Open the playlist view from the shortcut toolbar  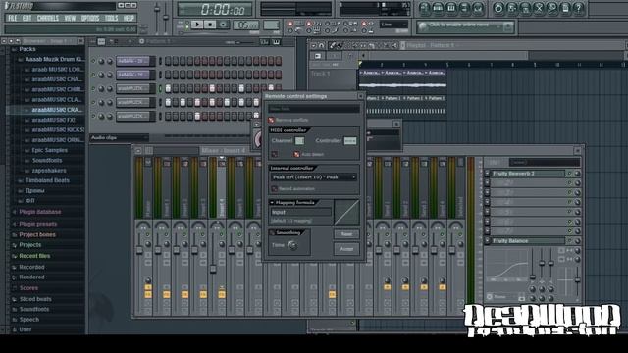pos(425,8)
